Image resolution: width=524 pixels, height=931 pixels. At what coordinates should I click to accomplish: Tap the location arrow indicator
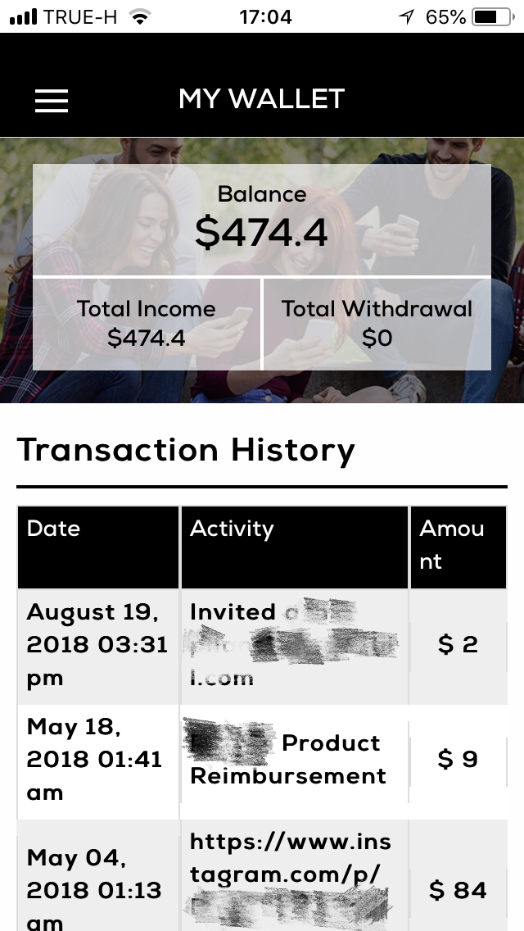pos(406,16)
